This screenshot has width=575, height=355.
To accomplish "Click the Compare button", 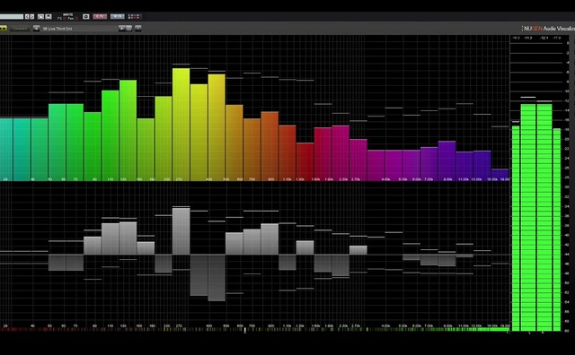I will click(20, 28).
